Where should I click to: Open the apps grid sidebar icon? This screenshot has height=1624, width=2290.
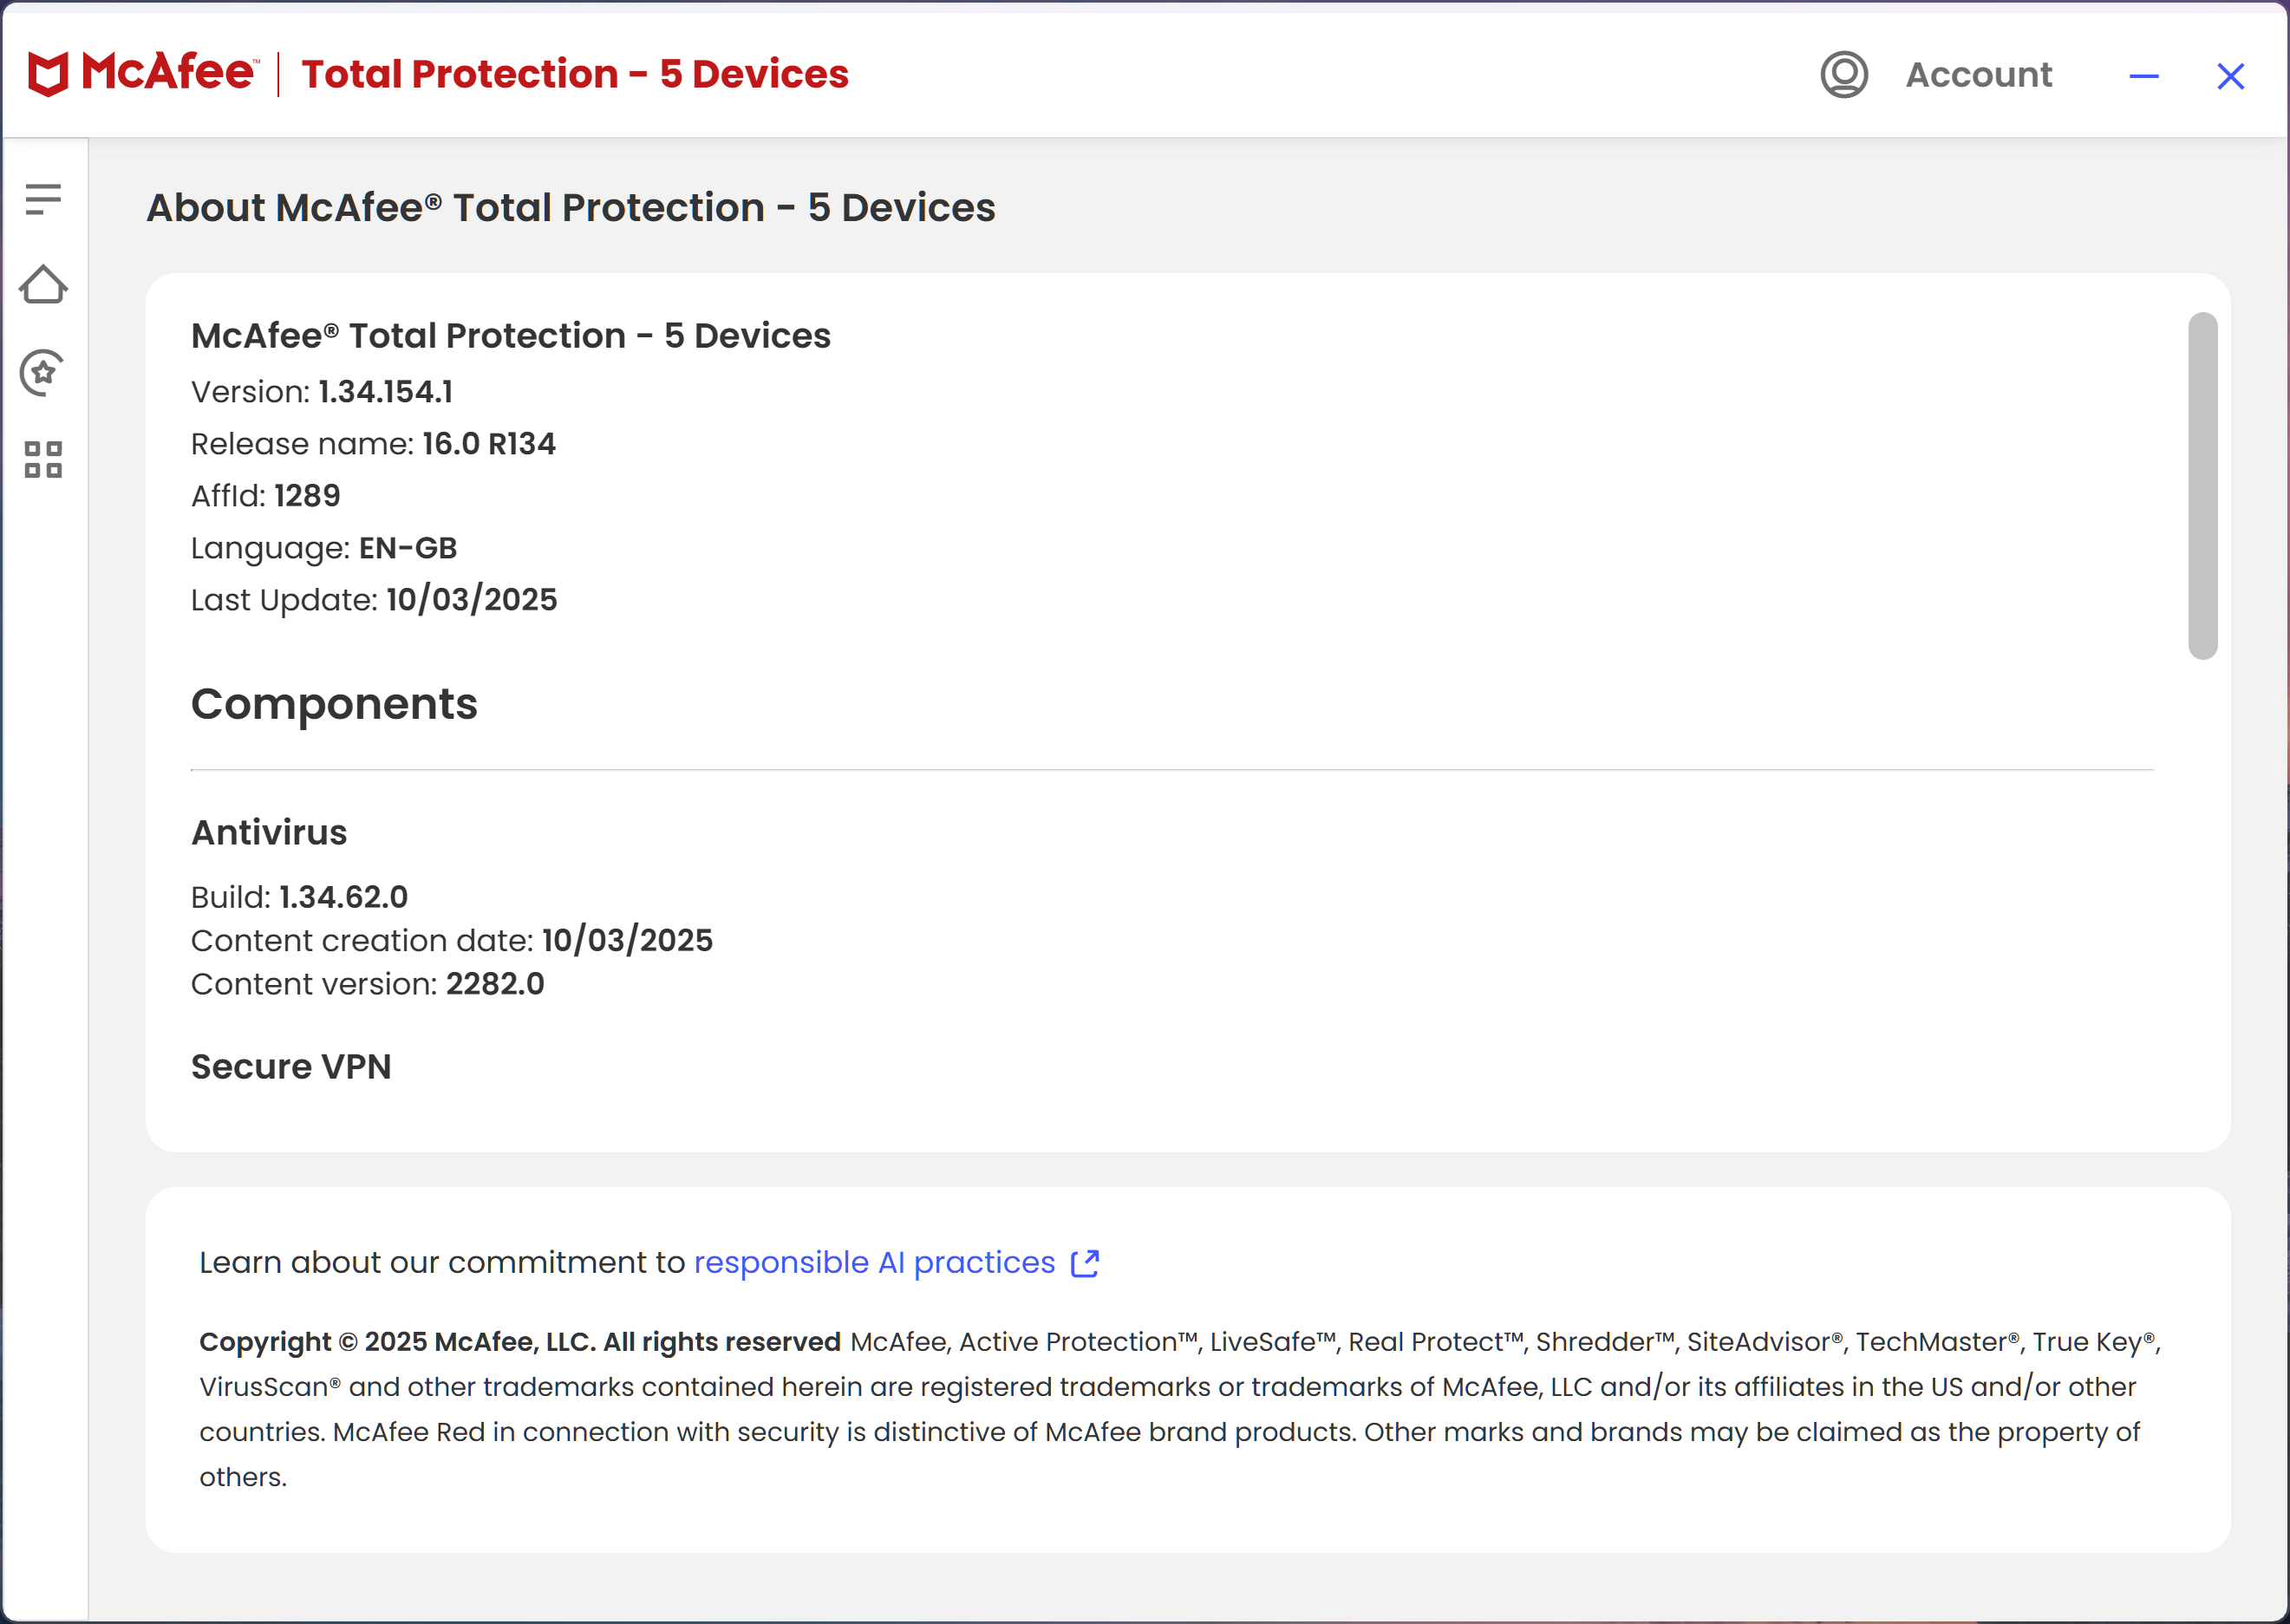tap(43, 460)
